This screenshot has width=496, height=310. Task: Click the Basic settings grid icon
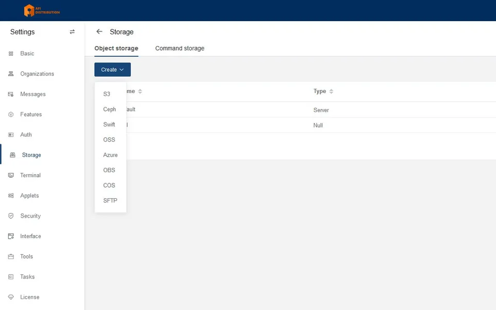[x=11, y=53]
